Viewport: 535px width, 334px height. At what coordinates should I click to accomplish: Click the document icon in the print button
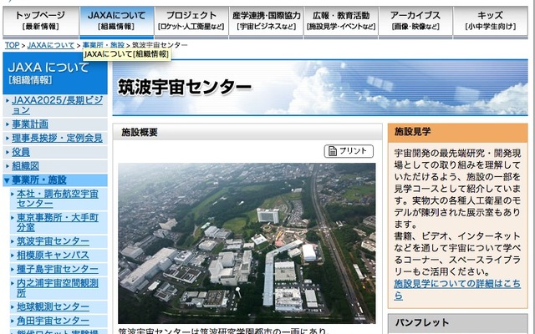pyautogui.click(x=333, y=151)
